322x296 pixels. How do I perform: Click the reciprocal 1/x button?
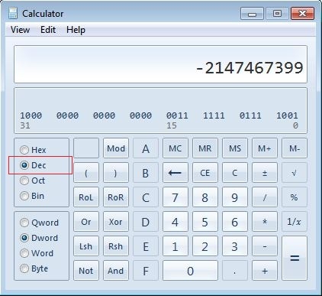[295, 222]
